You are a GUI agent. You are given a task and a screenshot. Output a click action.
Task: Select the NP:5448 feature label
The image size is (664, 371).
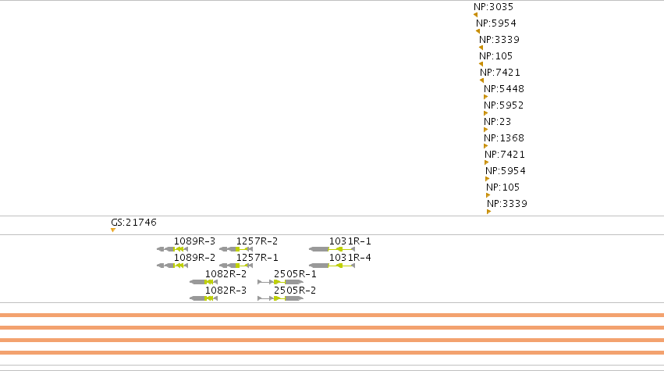[504, 89]
